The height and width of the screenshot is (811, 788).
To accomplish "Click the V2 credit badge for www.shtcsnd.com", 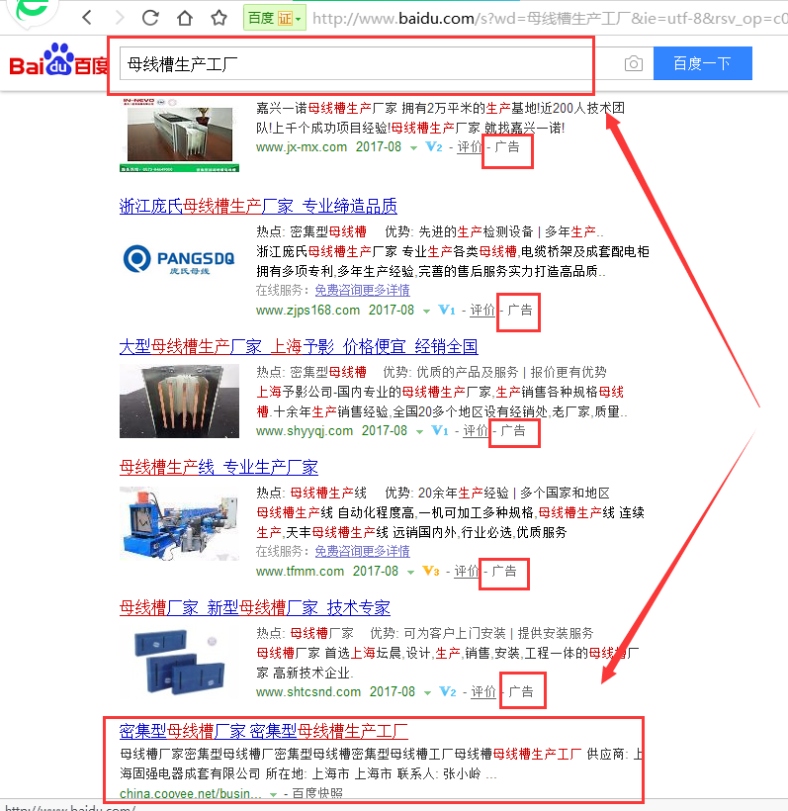I will [447, 692].
